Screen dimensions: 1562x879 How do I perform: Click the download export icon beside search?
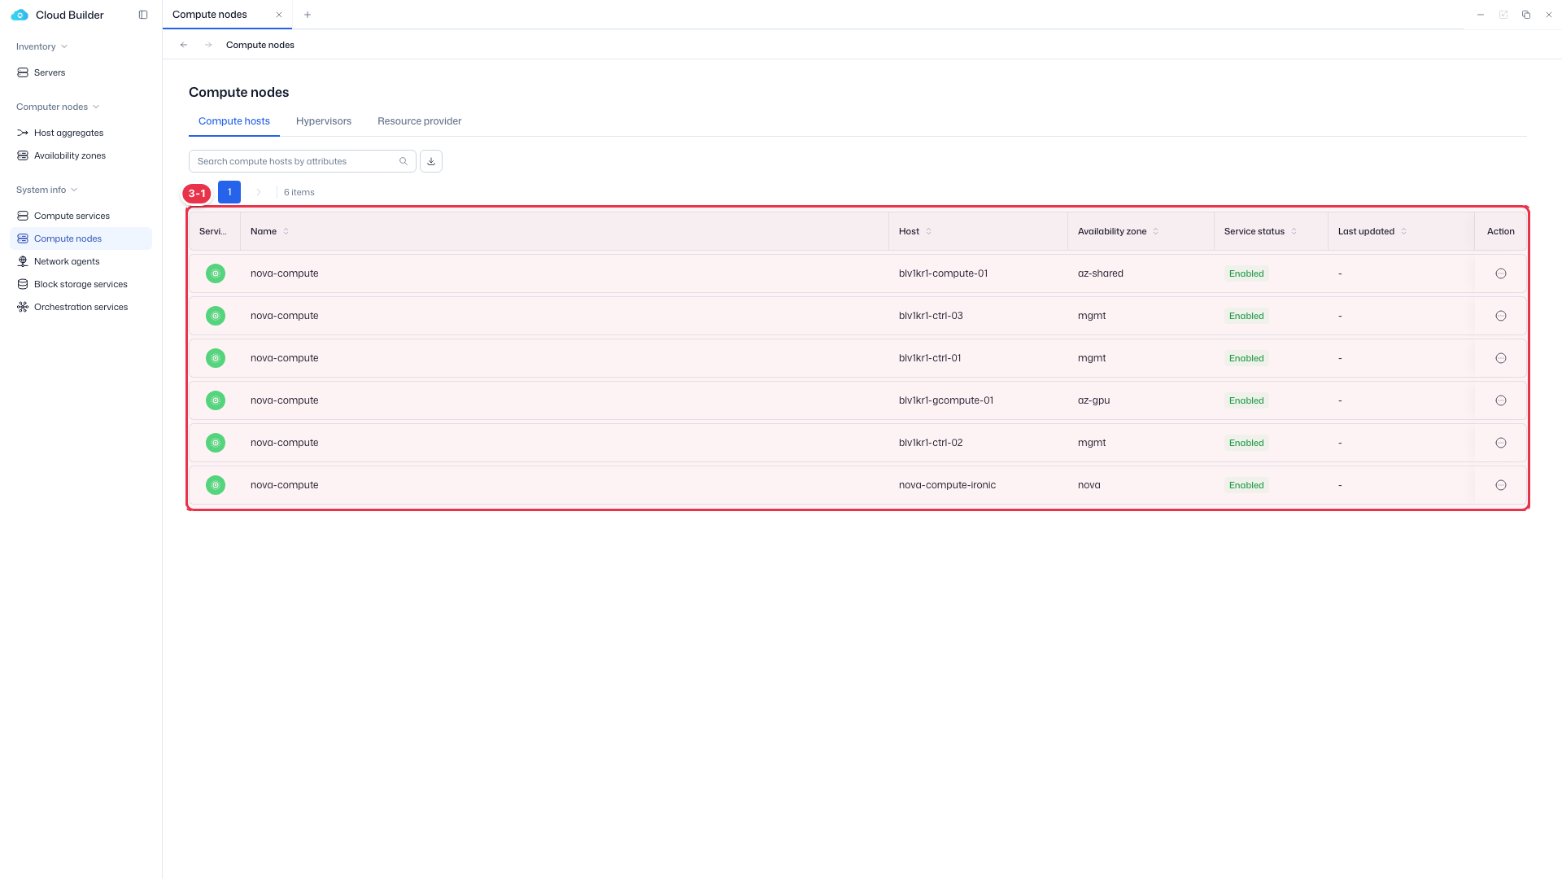point(431,161)
